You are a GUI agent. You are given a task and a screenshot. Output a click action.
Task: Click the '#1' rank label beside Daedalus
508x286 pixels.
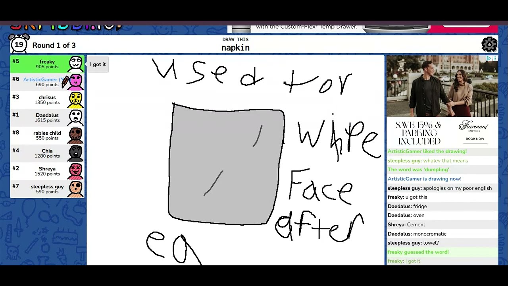15,115
